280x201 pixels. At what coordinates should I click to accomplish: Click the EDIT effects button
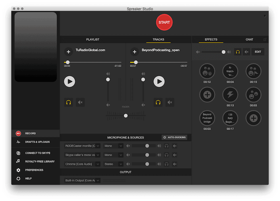point(258,52)
